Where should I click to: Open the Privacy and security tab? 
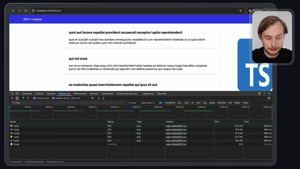tap(127, 93)
